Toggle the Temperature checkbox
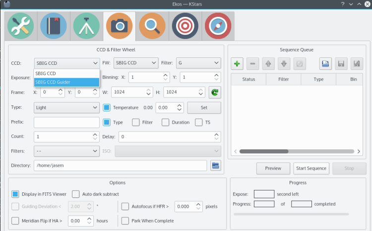The height and width of the screenshot is (231, 372). click(x=107, y=108)
